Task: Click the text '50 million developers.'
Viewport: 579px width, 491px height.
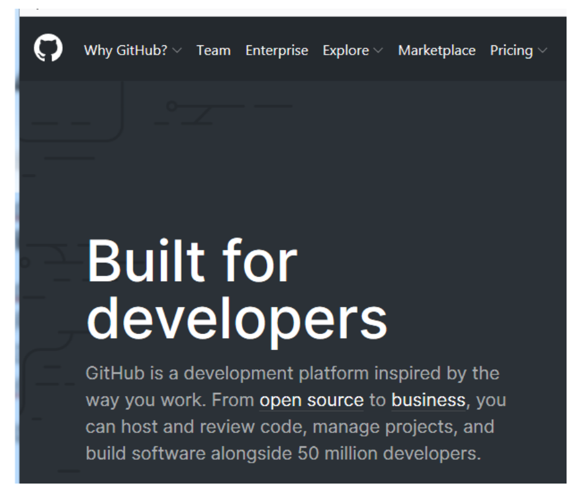Action: 389,453
